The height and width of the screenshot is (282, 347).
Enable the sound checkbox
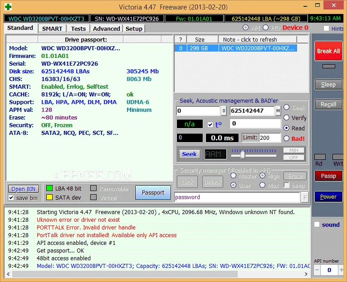[317, 225]
